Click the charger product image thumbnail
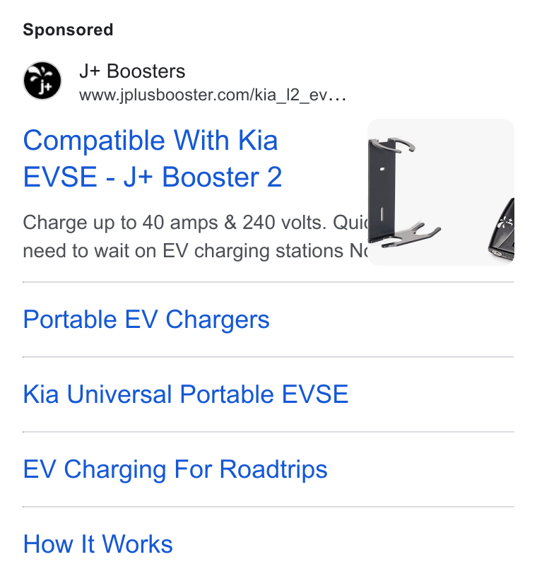Screen dimensions: 537x581 (x=441, y=192)
